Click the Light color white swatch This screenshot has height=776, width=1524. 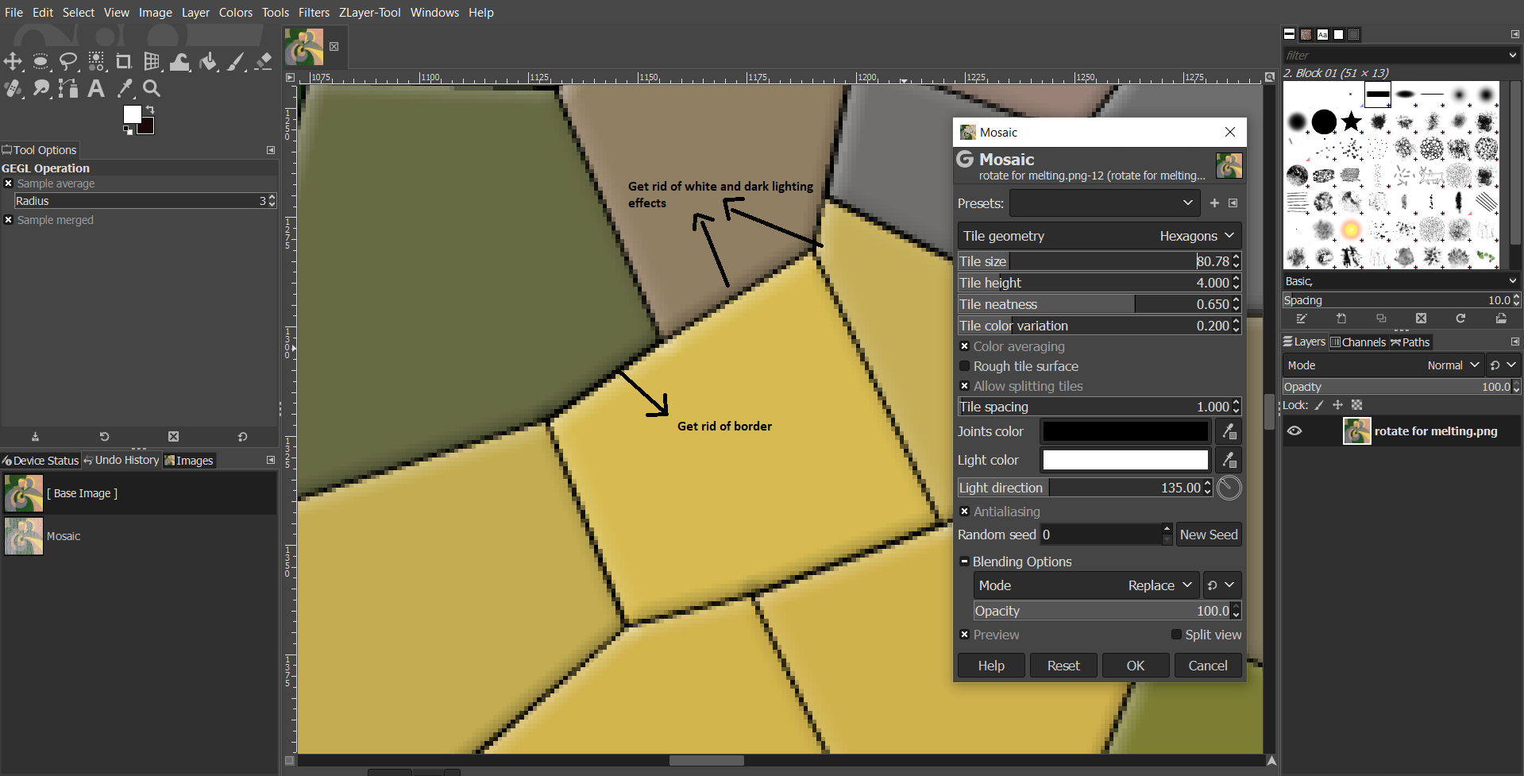(1125, 460)
